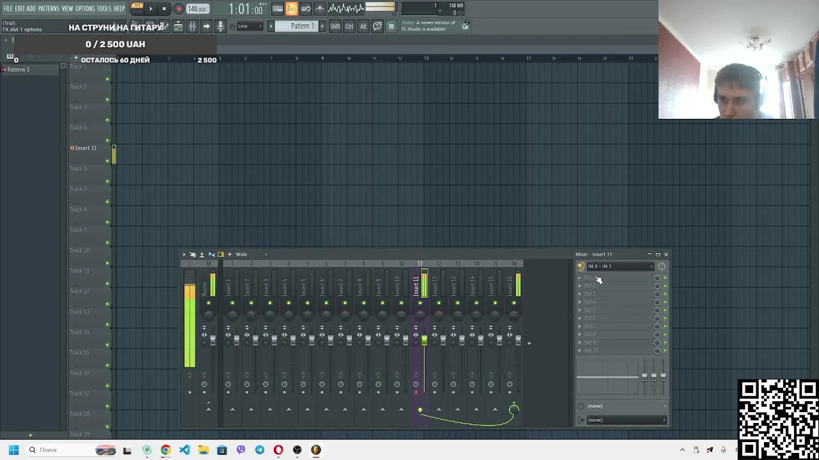The image size is (819, 460).
Task: Open the IN 0 - IN 1 input dropdown
Action: [x=619, y=266]
